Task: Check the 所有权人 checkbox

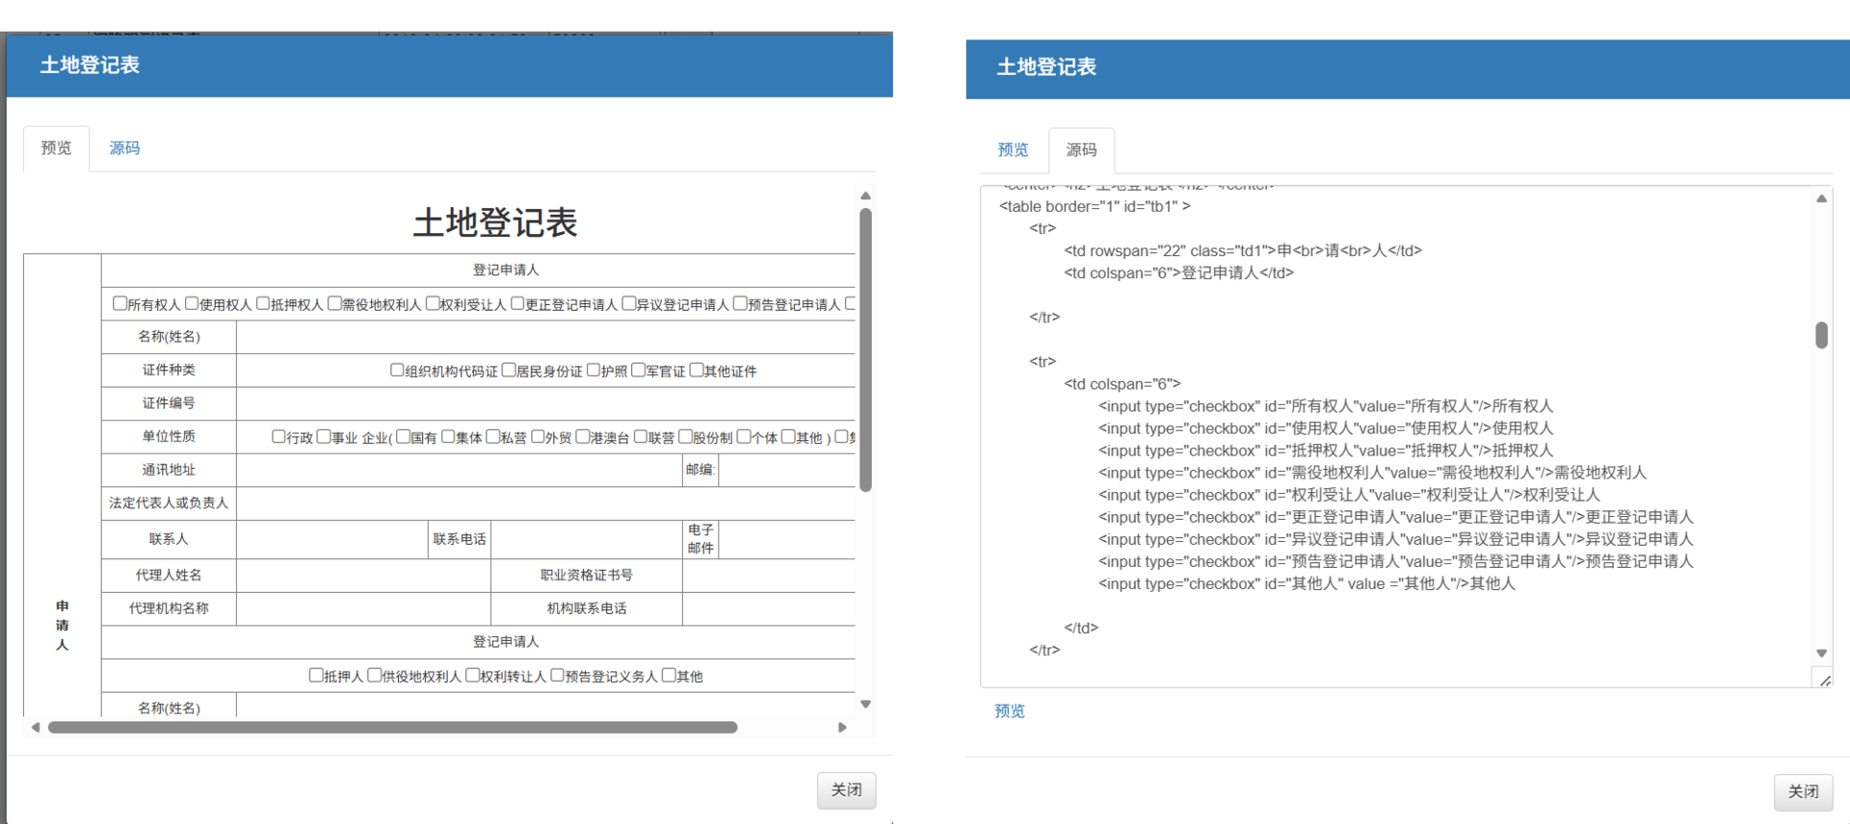Action: pyautogui.click(x=119, y=303)
